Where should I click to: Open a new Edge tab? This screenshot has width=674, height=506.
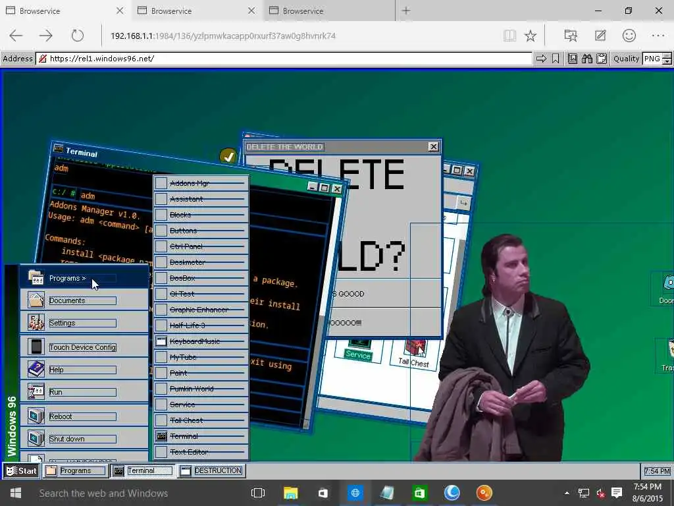[x=405, y=11]
